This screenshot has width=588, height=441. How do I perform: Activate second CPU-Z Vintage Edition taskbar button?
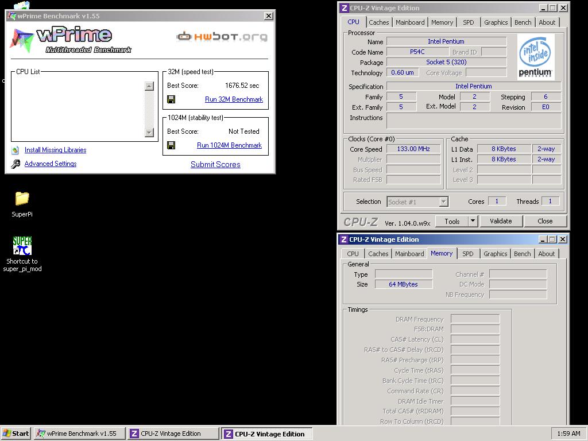[x=266, y=434]
